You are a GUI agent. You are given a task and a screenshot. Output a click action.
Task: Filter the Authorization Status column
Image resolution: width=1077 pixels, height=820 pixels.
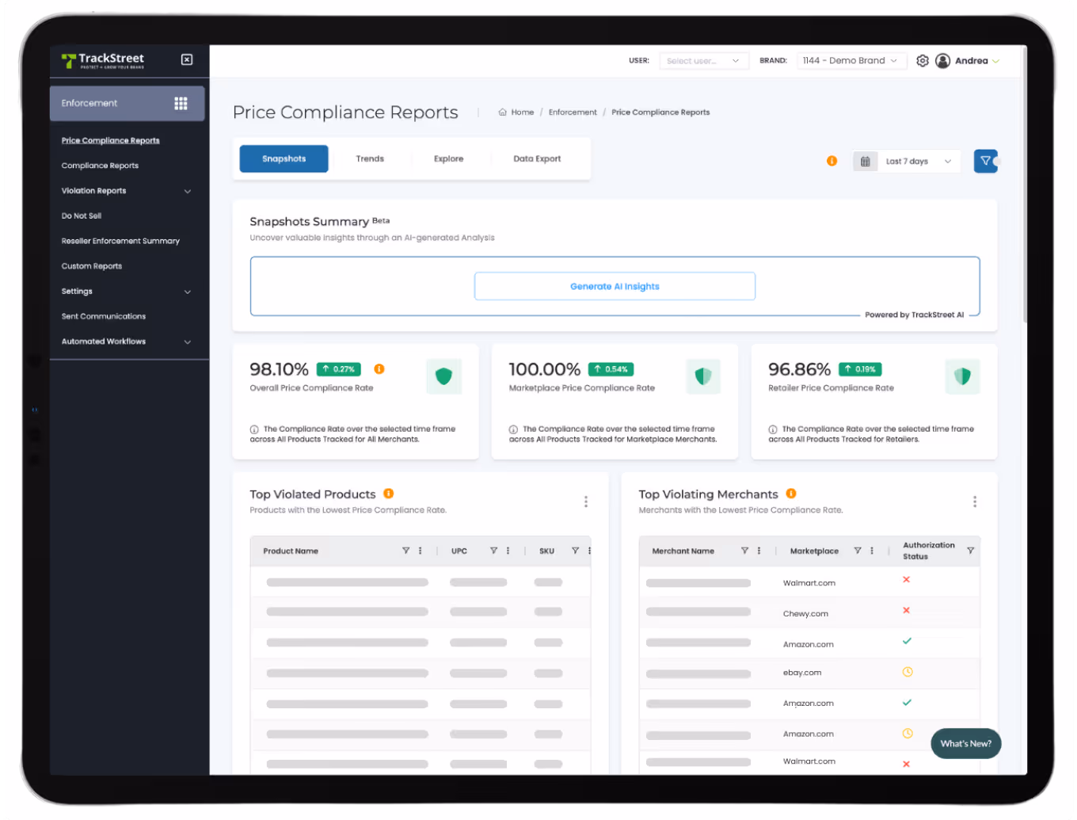[x=970, y=551]
